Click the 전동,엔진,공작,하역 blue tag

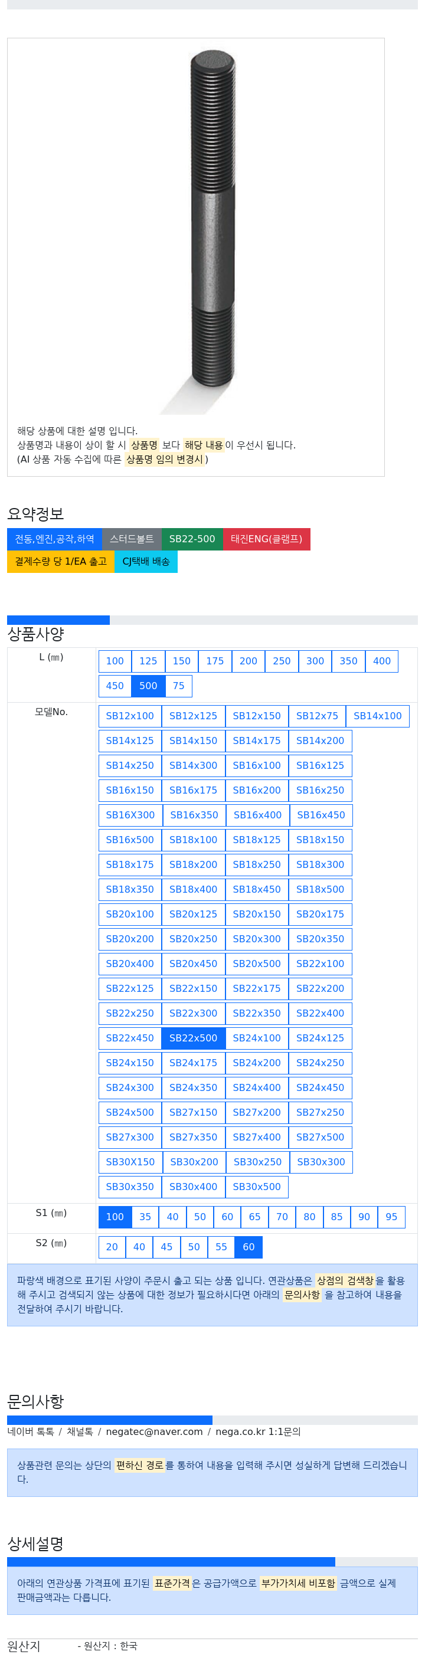point(55,539)
